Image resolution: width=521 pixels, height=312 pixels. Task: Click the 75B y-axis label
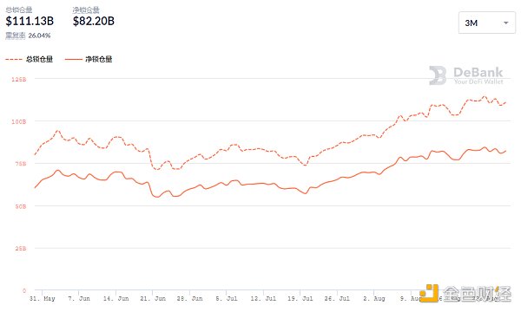(x=20, y=164)
